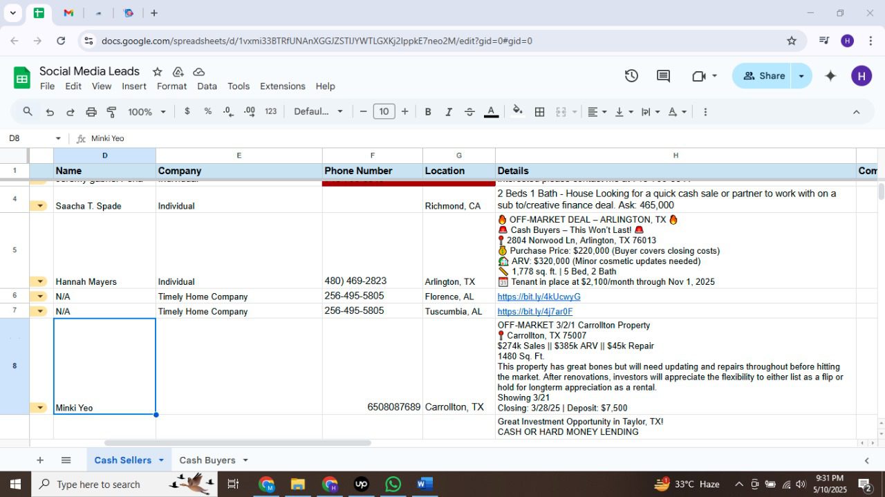Toggle italic formatting
This screenshot has width=885, height=497.
pyautogui.click(x=448, y=112)
